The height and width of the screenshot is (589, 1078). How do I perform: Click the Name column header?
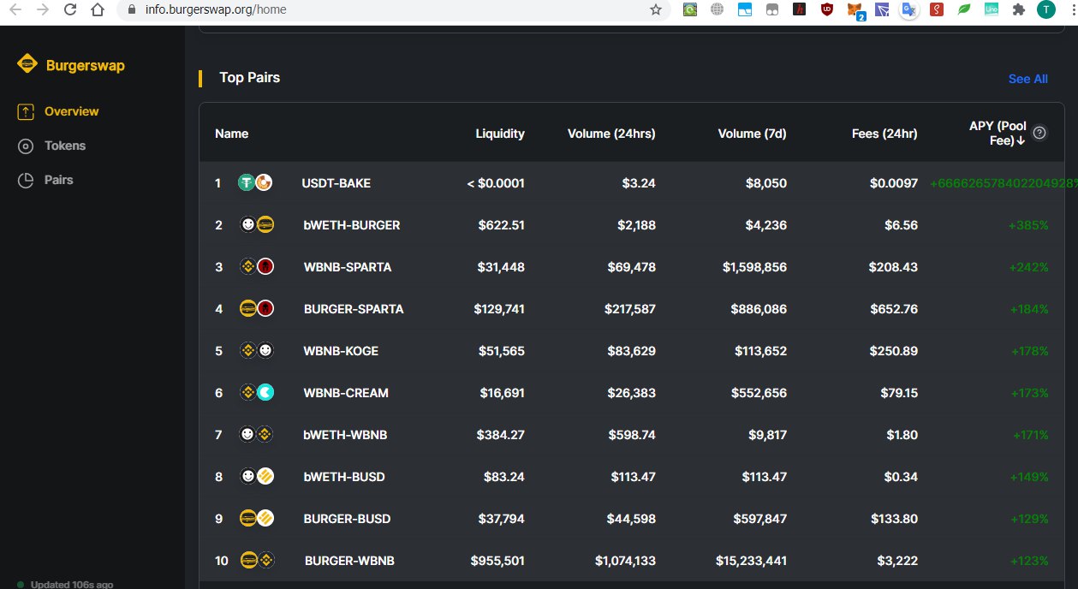[x=231, y=134]
